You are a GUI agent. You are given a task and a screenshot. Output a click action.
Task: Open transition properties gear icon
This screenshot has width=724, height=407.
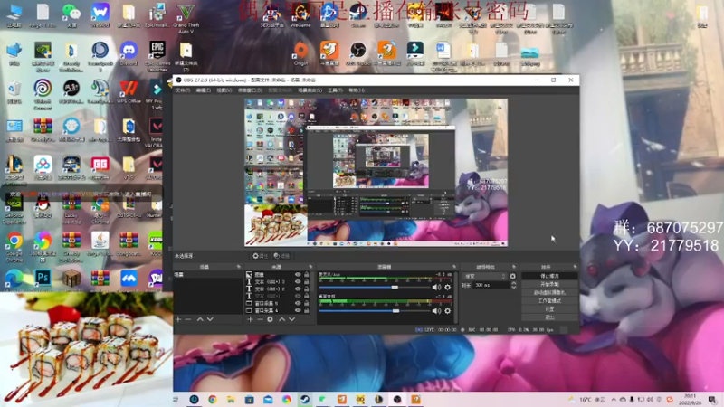tap(512, 277)
